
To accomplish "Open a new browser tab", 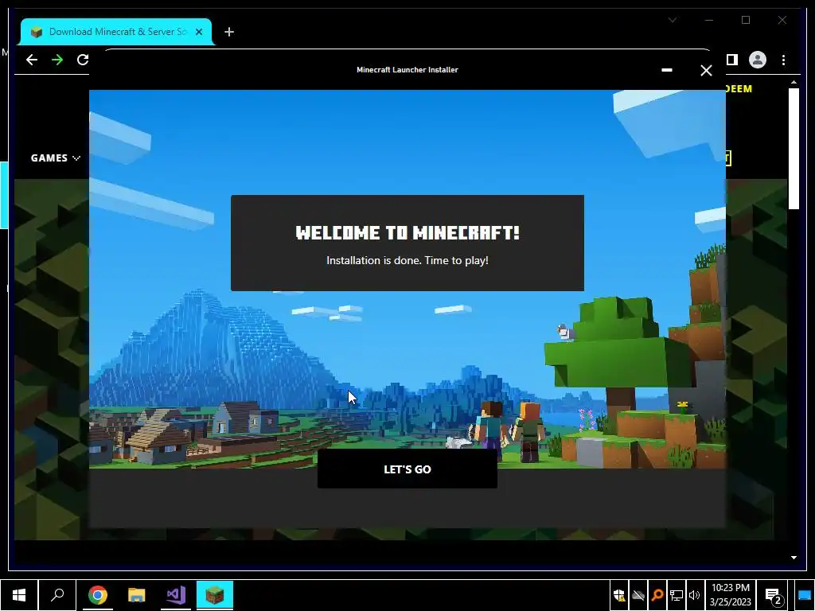I will point(229,32).
